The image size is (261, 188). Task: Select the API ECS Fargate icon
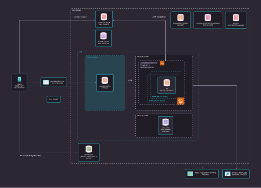point(166,82)
